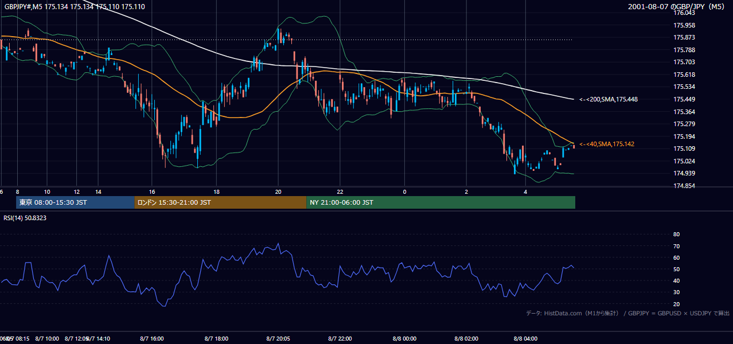Click hour label 2 on the time axis
This screenshot has height=344, width=733.
point(466,191)
